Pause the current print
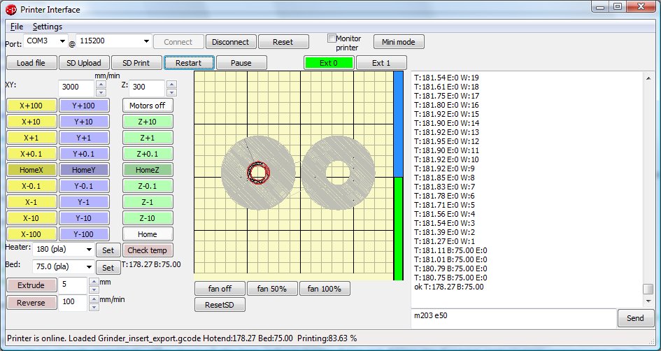661x351 pixels. pyautogui.click(x=241, y=63)
